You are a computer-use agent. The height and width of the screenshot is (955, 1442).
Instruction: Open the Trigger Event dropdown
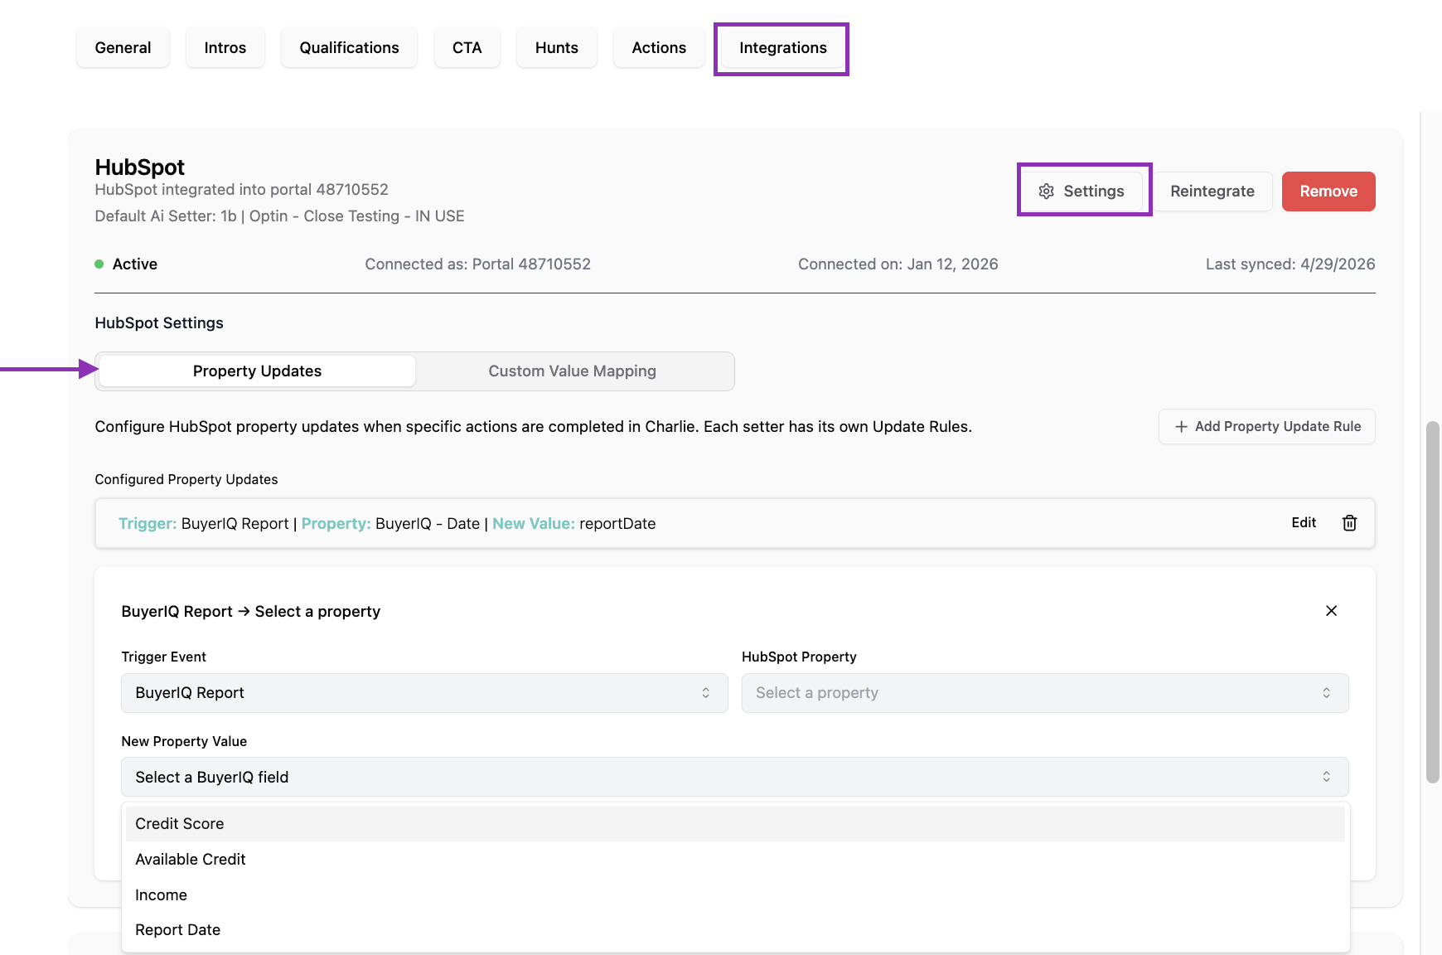point(424,693)
